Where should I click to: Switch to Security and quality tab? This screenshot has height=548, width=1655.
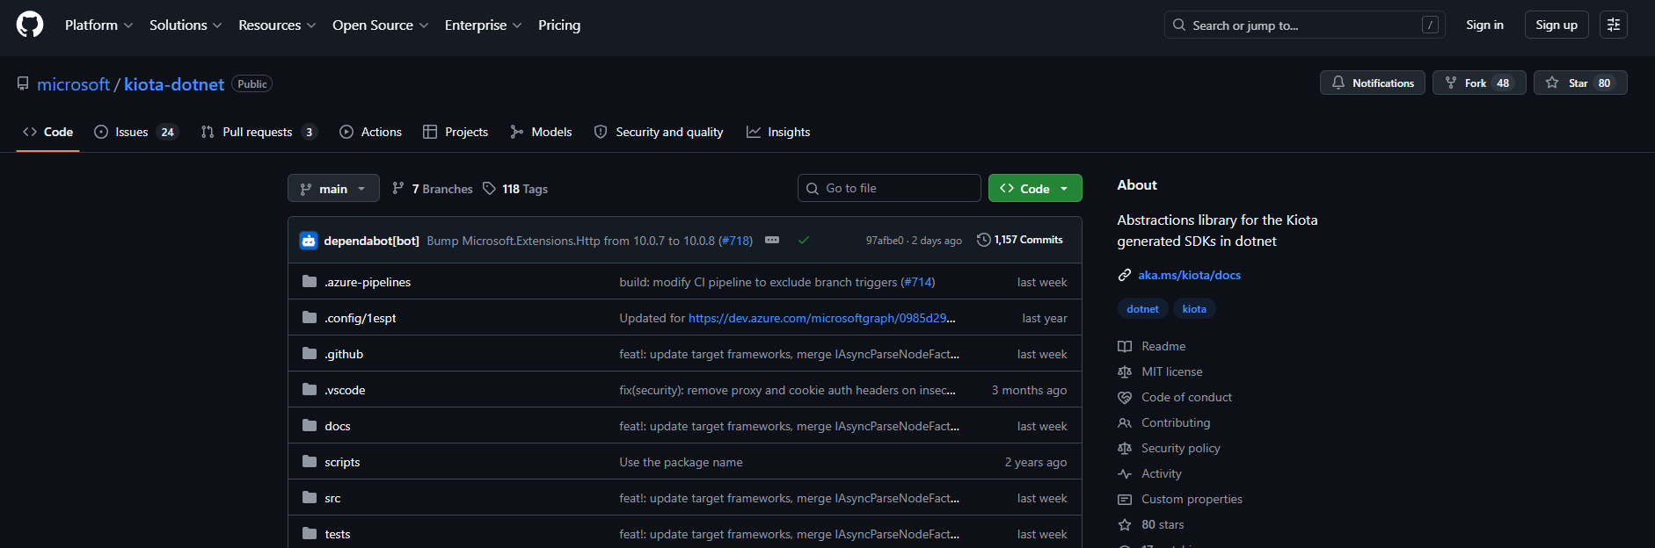(659, 132)
